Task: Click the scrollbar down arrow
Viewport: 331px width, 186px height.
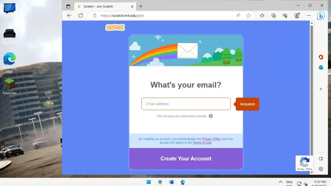Action: coord(312,173)
